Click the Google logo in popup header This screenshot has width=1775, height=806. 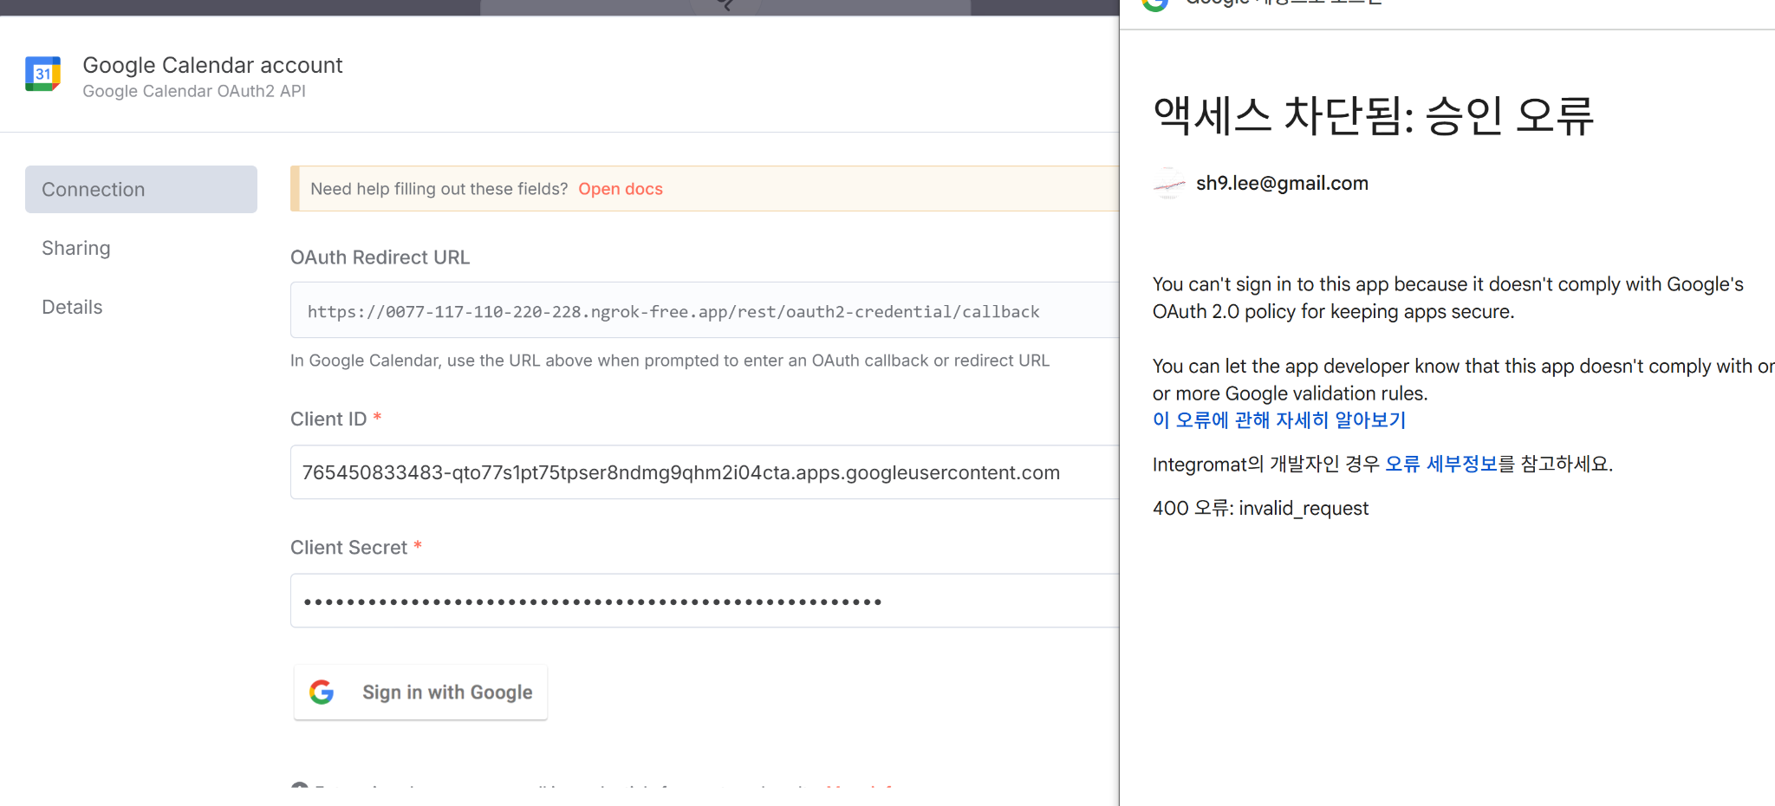point(1155,3)
